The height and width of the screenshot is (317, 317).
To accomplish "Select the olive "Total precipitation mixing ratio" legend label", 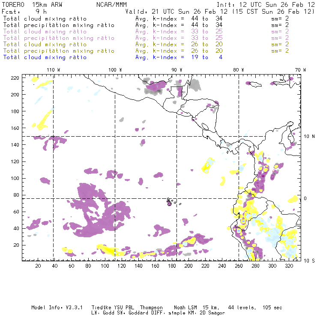I will pyautogui.click(x=59, y=51).
